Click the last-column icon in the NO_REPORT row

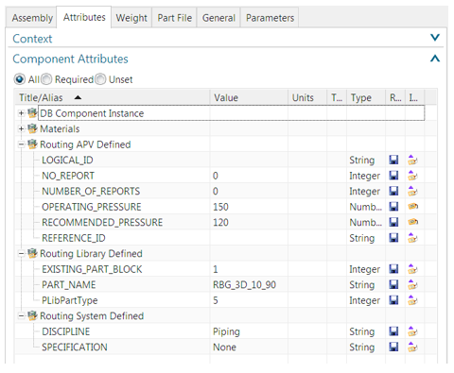pos(412,176)
